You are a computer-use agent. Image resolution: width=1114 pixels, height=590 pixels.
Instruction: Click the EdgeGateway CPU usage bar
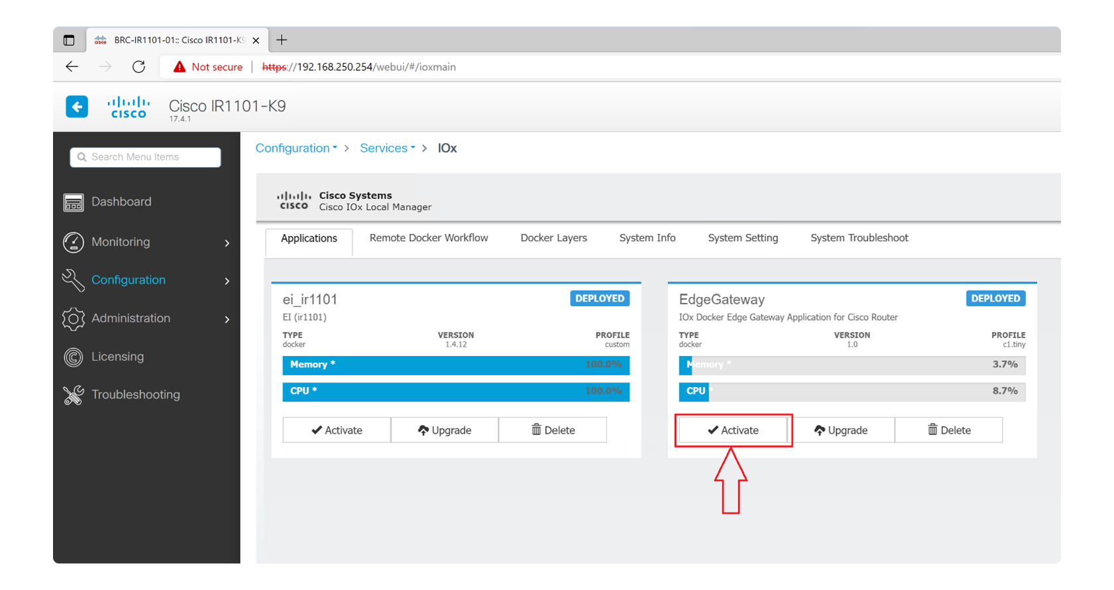click(x=852, y=392)
